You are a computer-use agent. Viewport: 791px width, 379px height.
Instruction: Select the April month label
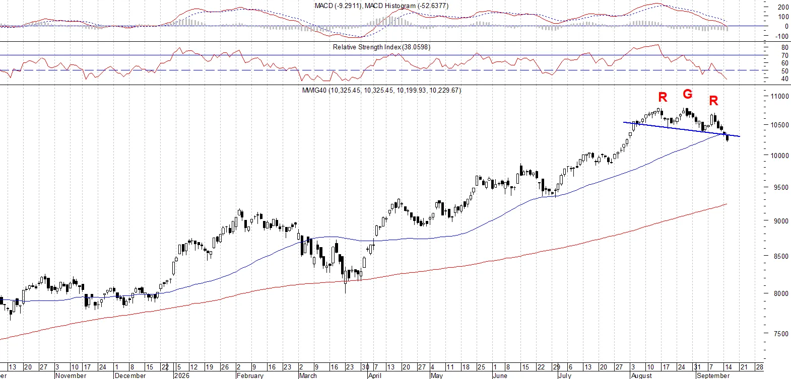coord(374,375)
